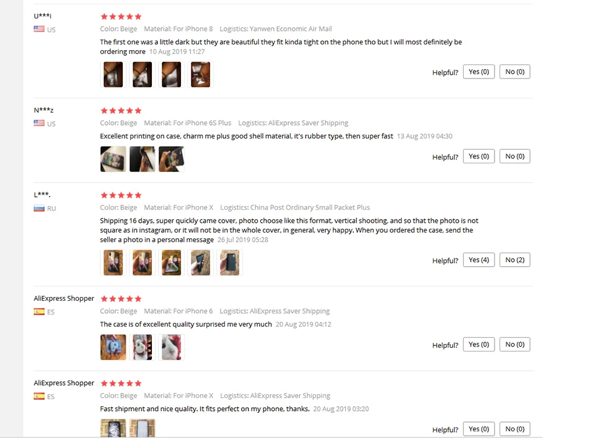Vote No (2) on the Russian review
The height and width of the screenshot is (440, 616).
[x=514, y=260]
